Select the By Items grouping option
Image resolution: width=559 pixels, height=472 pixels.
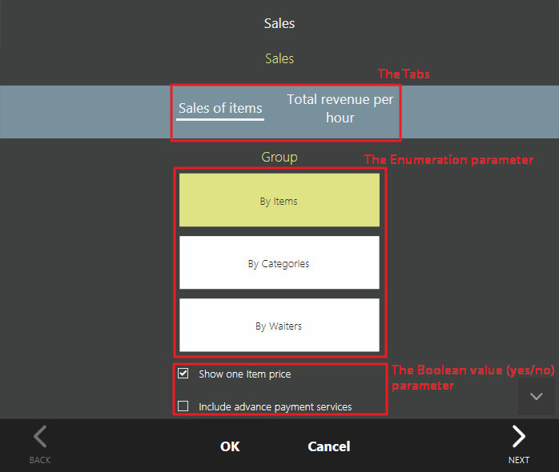(279, 202)
